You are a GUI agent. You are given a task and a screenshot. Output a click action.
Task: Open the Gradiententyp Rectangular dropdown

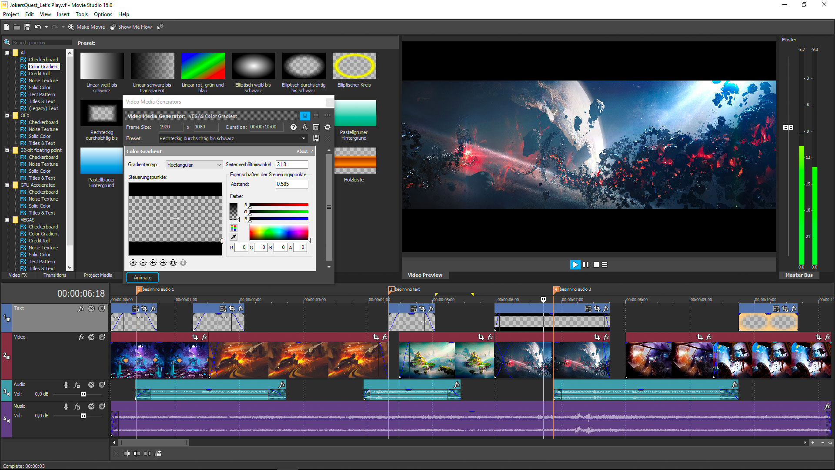(x=219, y=164)
